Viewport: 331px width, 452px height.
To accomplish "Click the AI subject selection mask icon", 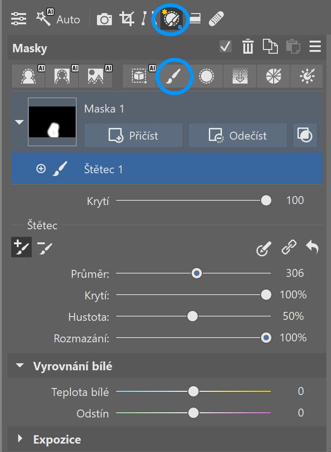I will [28, 76].
